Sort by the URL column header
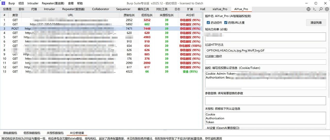Viewport: 330px width, 140px height. [70, 15]
